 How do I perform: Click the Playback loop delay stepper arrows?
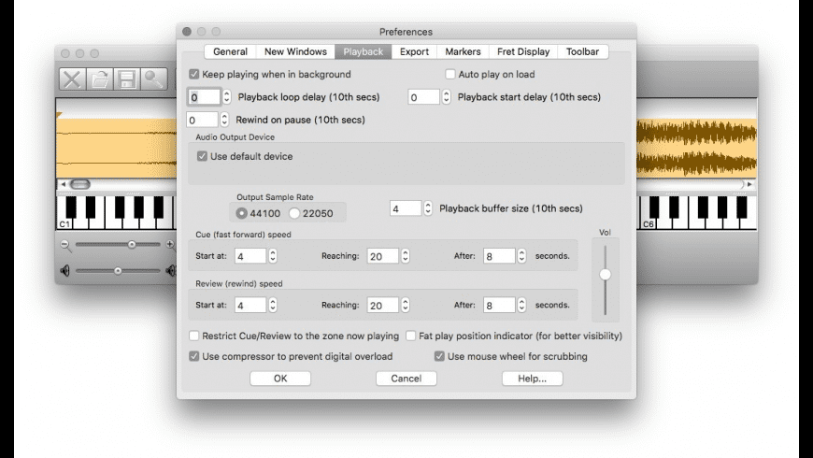tap(226, 97)
